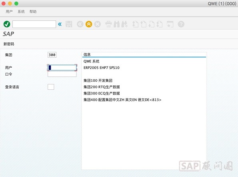Click the red close window button
Screen dimensions: 238x177
pos(4,4)
